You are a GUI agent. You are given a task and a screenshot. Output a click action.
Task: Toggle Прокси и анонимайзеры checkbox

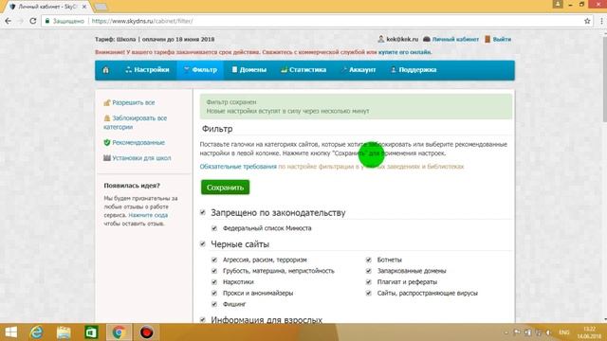[214, 293]
